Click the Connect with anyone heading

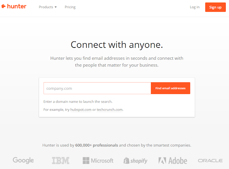[x=117, y=45]
